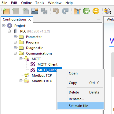The image size is (114, 114).
Task: Select the Modbus RTU tree label
Action: click(42, 81)
